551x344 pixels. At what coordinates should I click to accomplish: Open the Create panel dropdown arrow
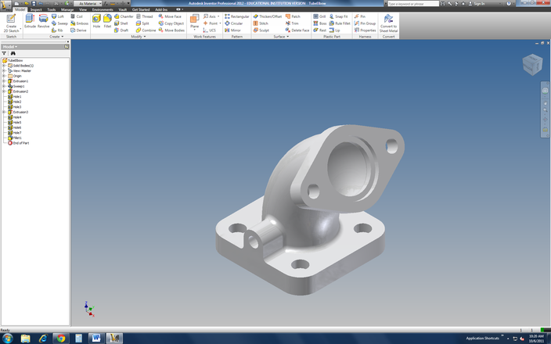(62, 37)
